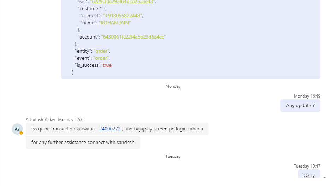Viewport: 326px width, 186px height.
Task: Click the sender name Ashutosh Yadav
Action: pos(40,120)
